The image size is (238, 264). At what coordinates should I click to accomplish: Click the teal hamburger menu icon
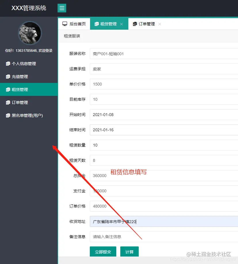pyautogui.click(x=62, y=8)
